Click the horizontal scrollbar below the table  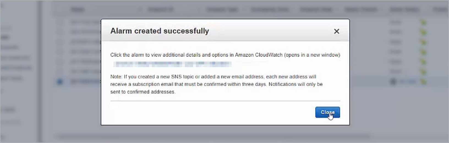tap(213, 136)
